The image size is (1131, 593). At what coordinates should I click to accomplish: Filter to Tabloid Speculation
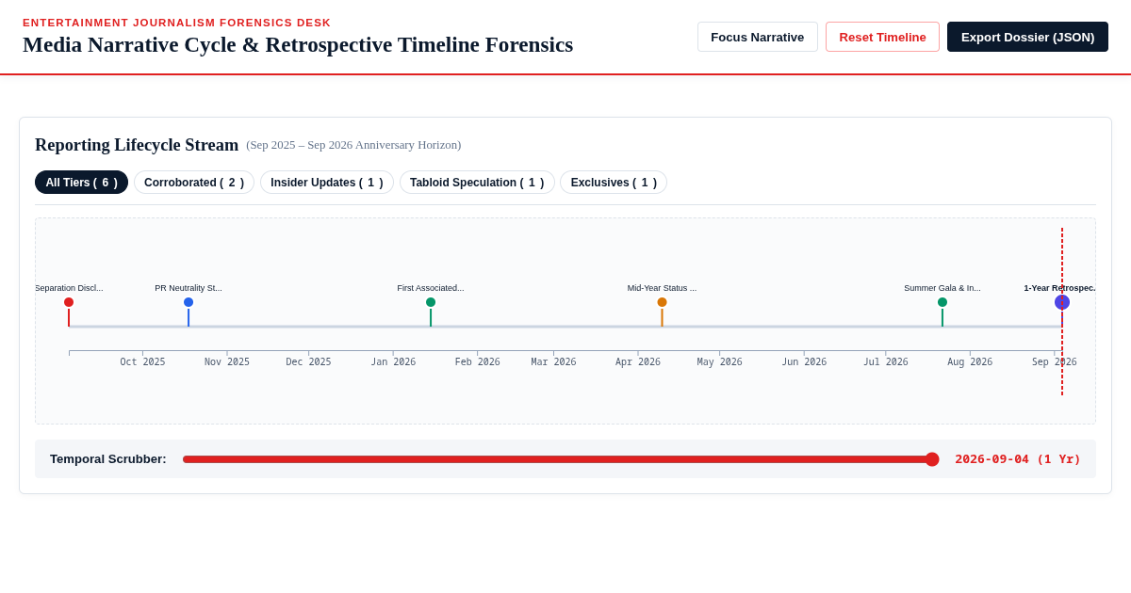coord(477,183)
